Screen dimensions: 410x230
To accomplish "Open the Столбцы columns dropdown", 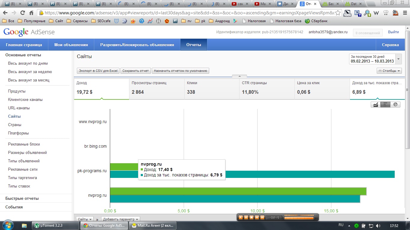I will point(389,71).
